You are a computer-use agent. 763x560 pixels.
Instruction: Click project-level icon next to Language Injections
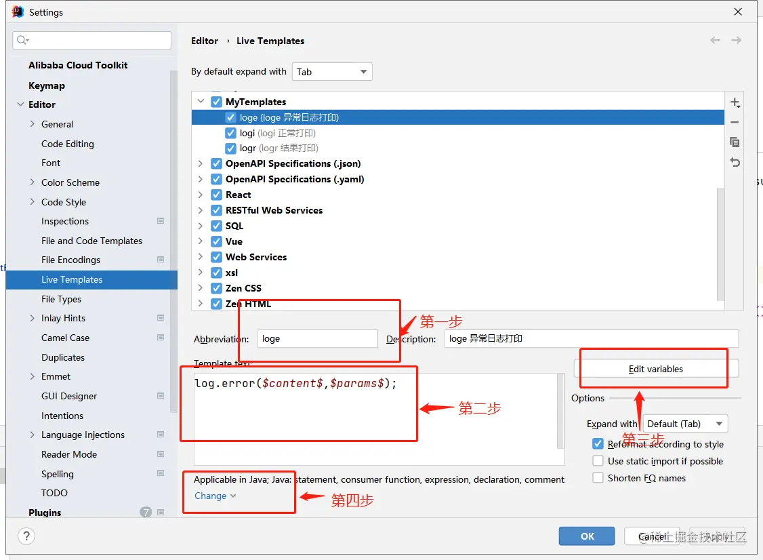(x=161, y=435)
